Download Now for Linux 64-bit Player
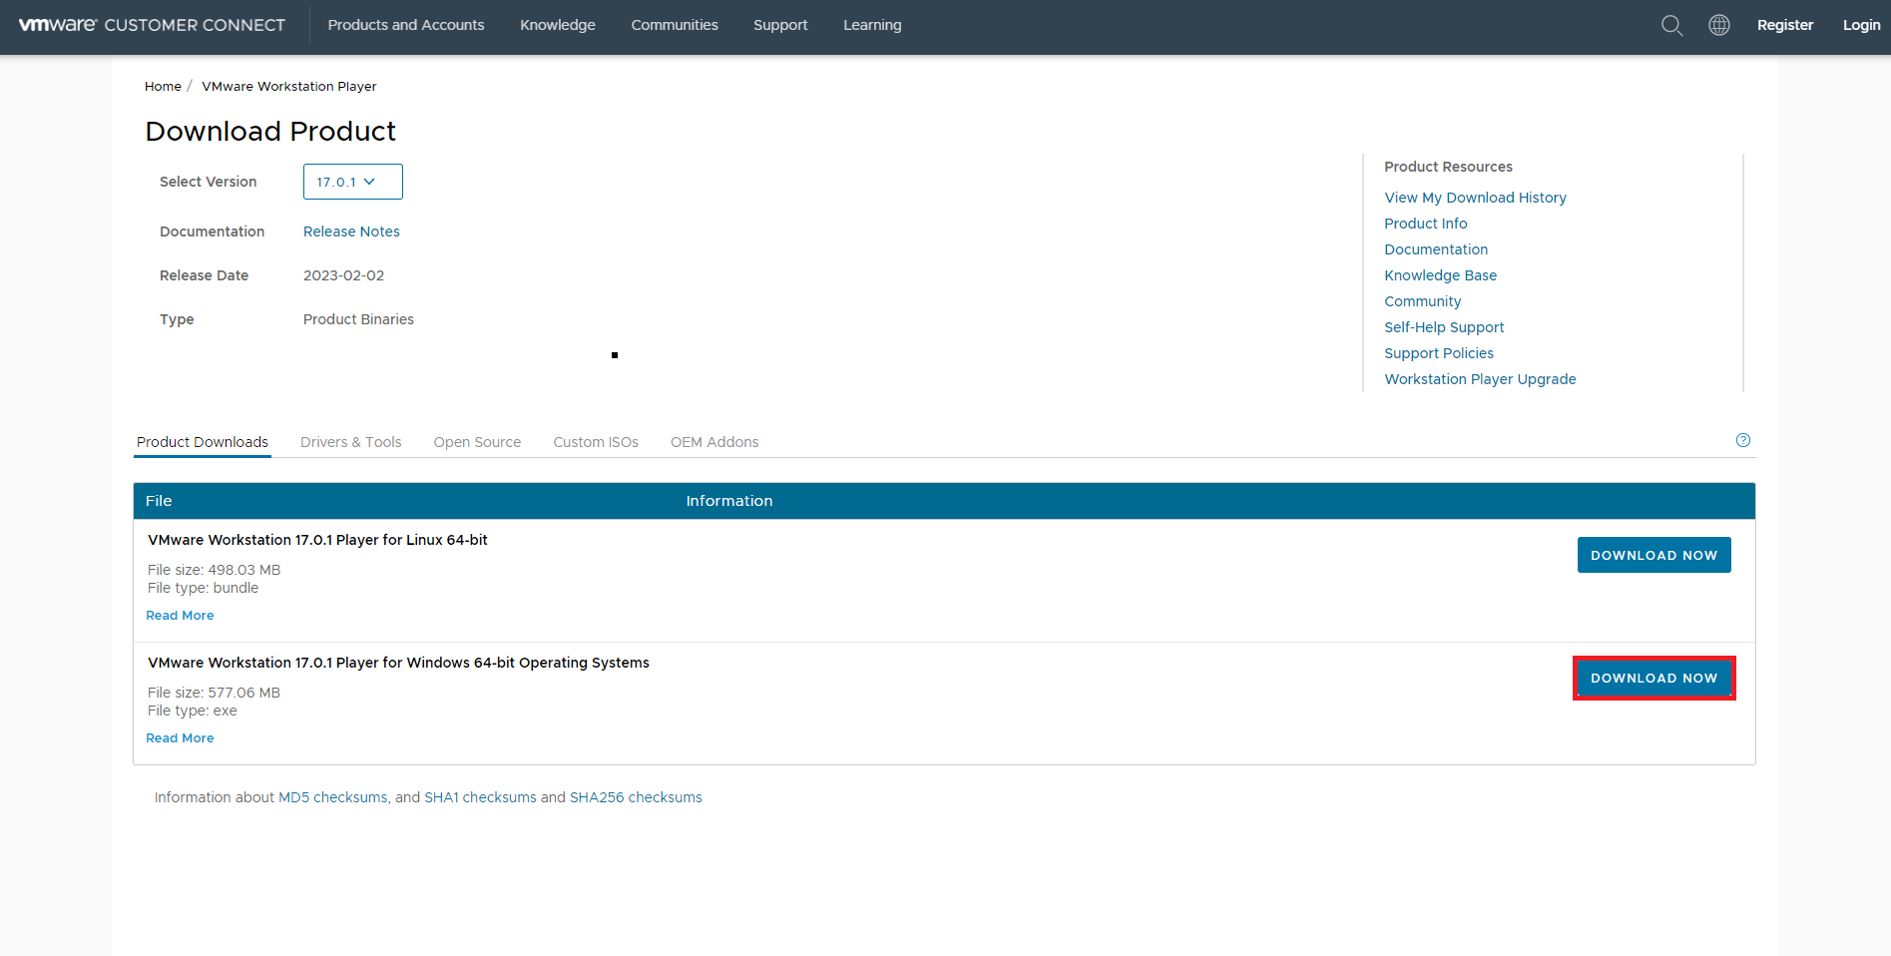1891x956 pixels. (1654, 555)
